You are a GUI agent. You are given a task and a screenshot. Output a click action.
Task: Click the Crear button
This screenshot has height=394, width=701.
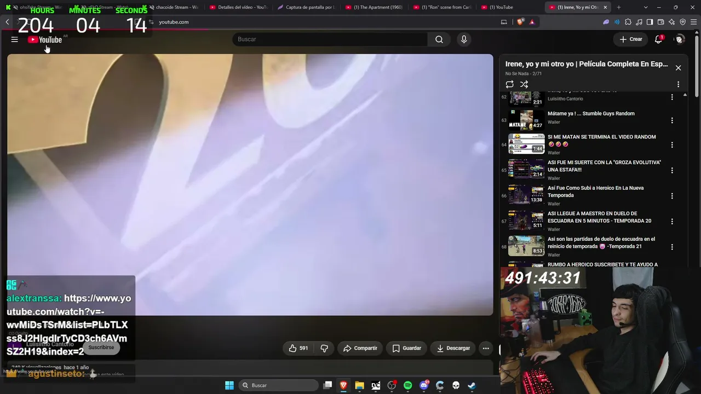(x=631, y=39)
